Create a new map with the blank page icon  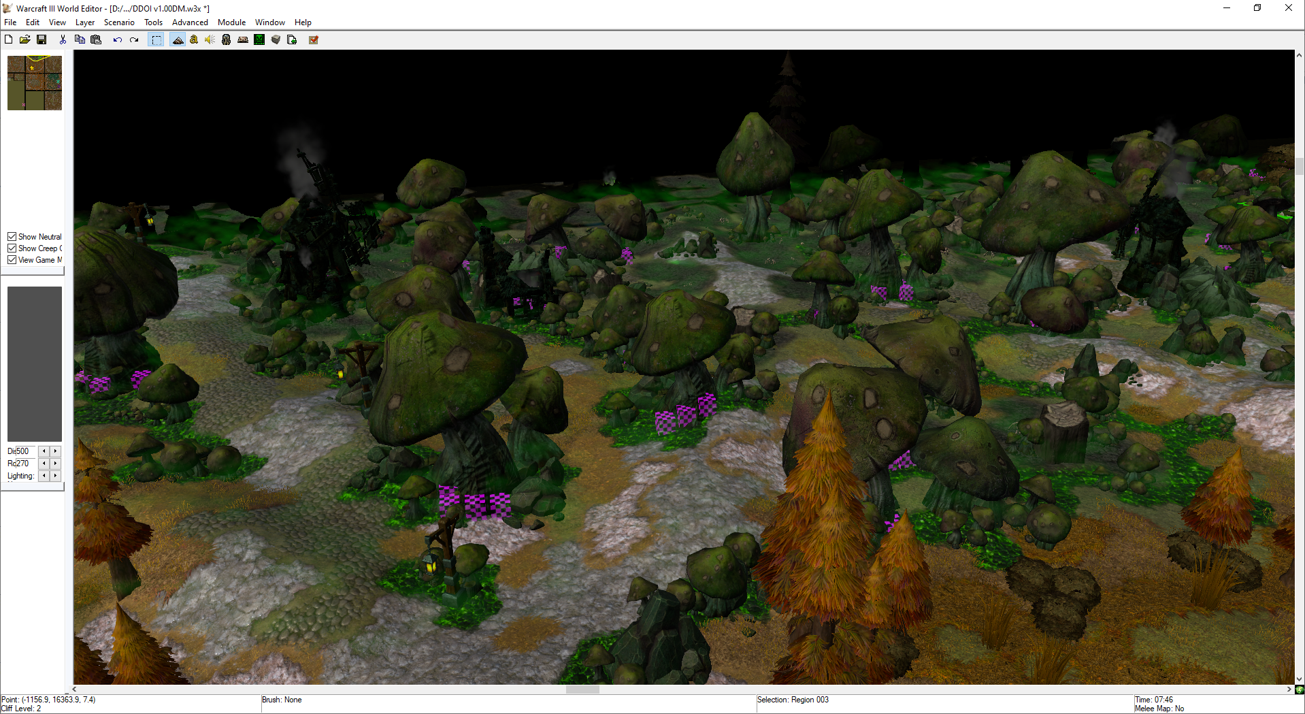point(9,39)
